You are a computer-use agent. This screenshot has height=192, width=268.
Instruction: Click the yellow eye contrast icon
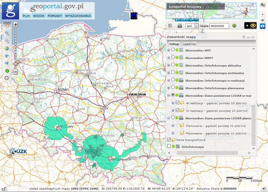point(251,25)
